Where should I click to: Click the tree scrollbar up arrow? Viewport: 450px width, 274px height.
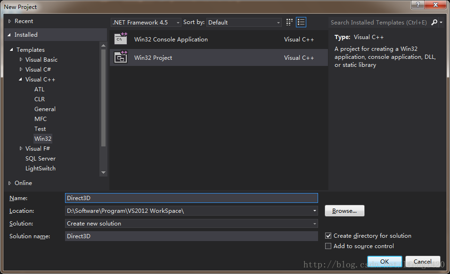[103, 46]
